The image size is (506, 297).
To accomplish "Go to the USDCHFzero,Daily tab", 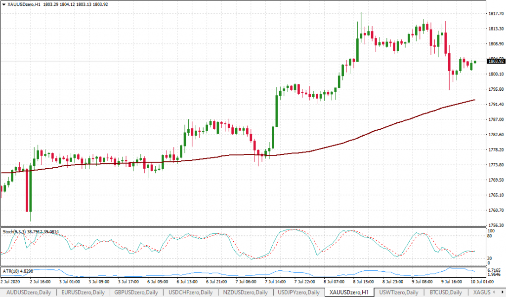I will pyautogui.click(x=190, y=293).
